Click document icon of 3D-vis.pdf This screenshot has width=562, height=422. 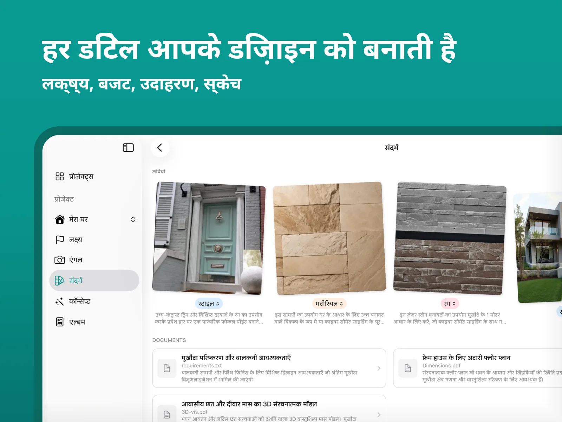167,414
